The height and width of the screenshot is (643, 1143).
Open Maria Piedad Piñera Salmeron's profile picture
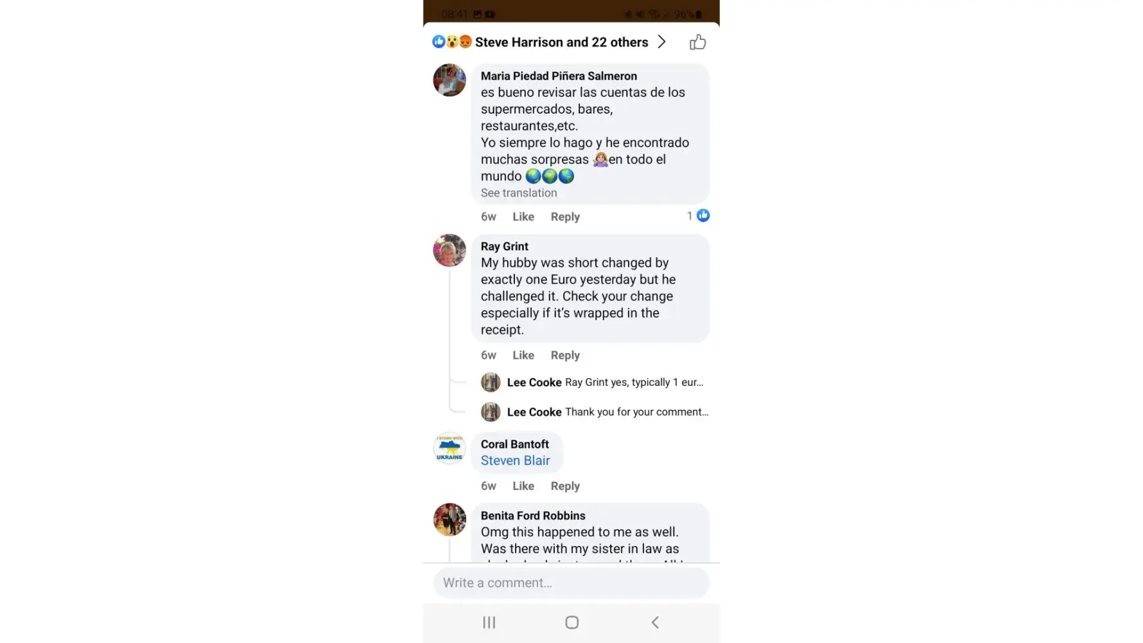(449, 80)
